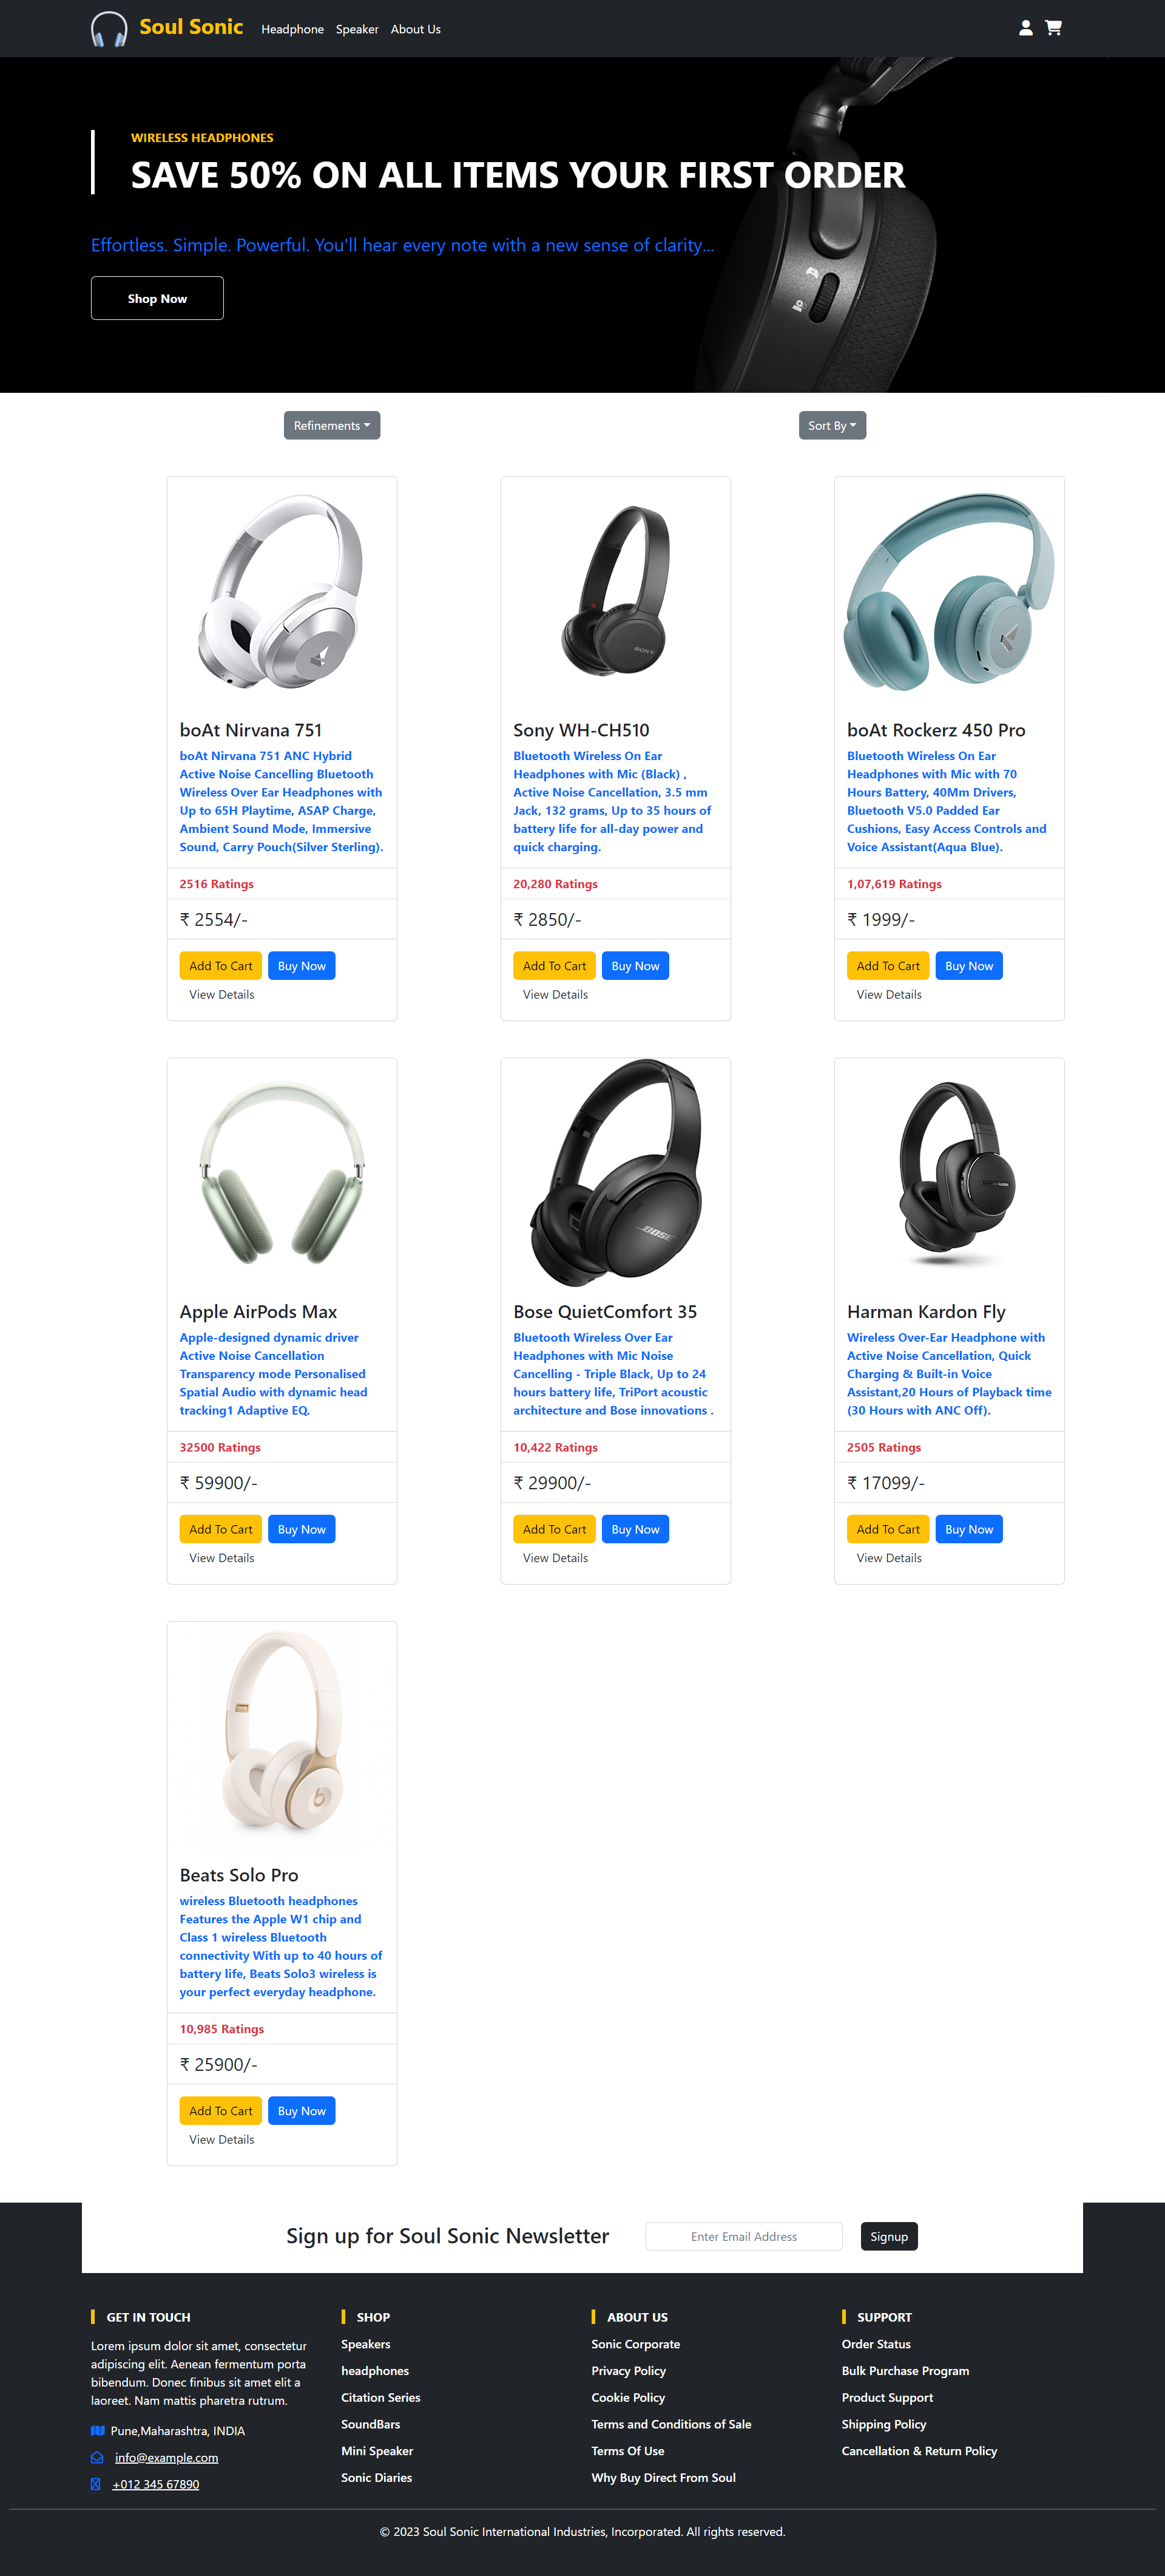1165x2576 pixels.
Task: Go to the Headphone nav menu item
Action: [x=292, y=29]
